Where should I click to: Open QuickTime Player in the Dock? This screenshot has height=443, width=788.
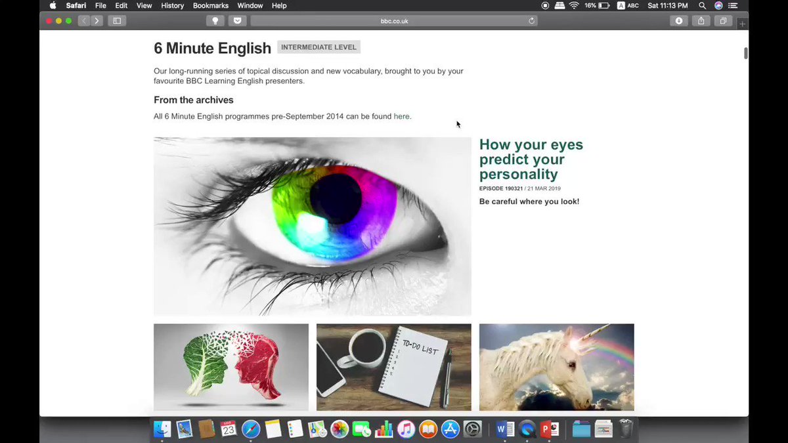pos(527,429)
